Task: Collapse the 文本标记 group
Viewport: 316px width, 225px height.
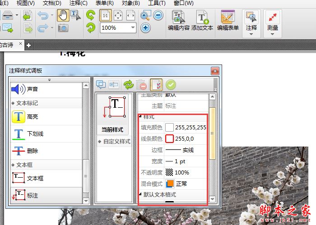Action: pos(13,103)
